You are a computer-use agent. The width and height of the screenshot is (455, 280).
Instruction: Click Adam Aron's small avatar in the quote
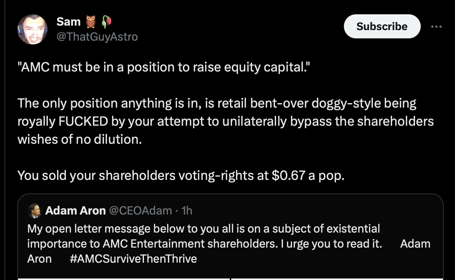[x=35, y=210]
